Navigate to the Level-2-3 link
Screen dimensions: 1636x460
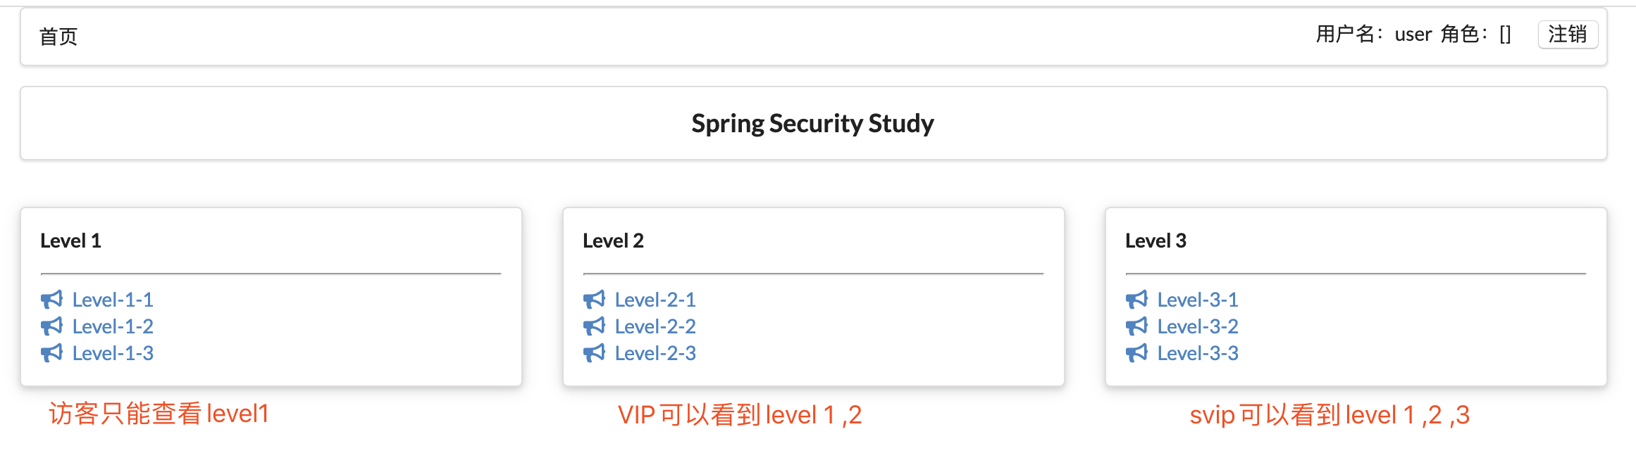coord(655,353)
